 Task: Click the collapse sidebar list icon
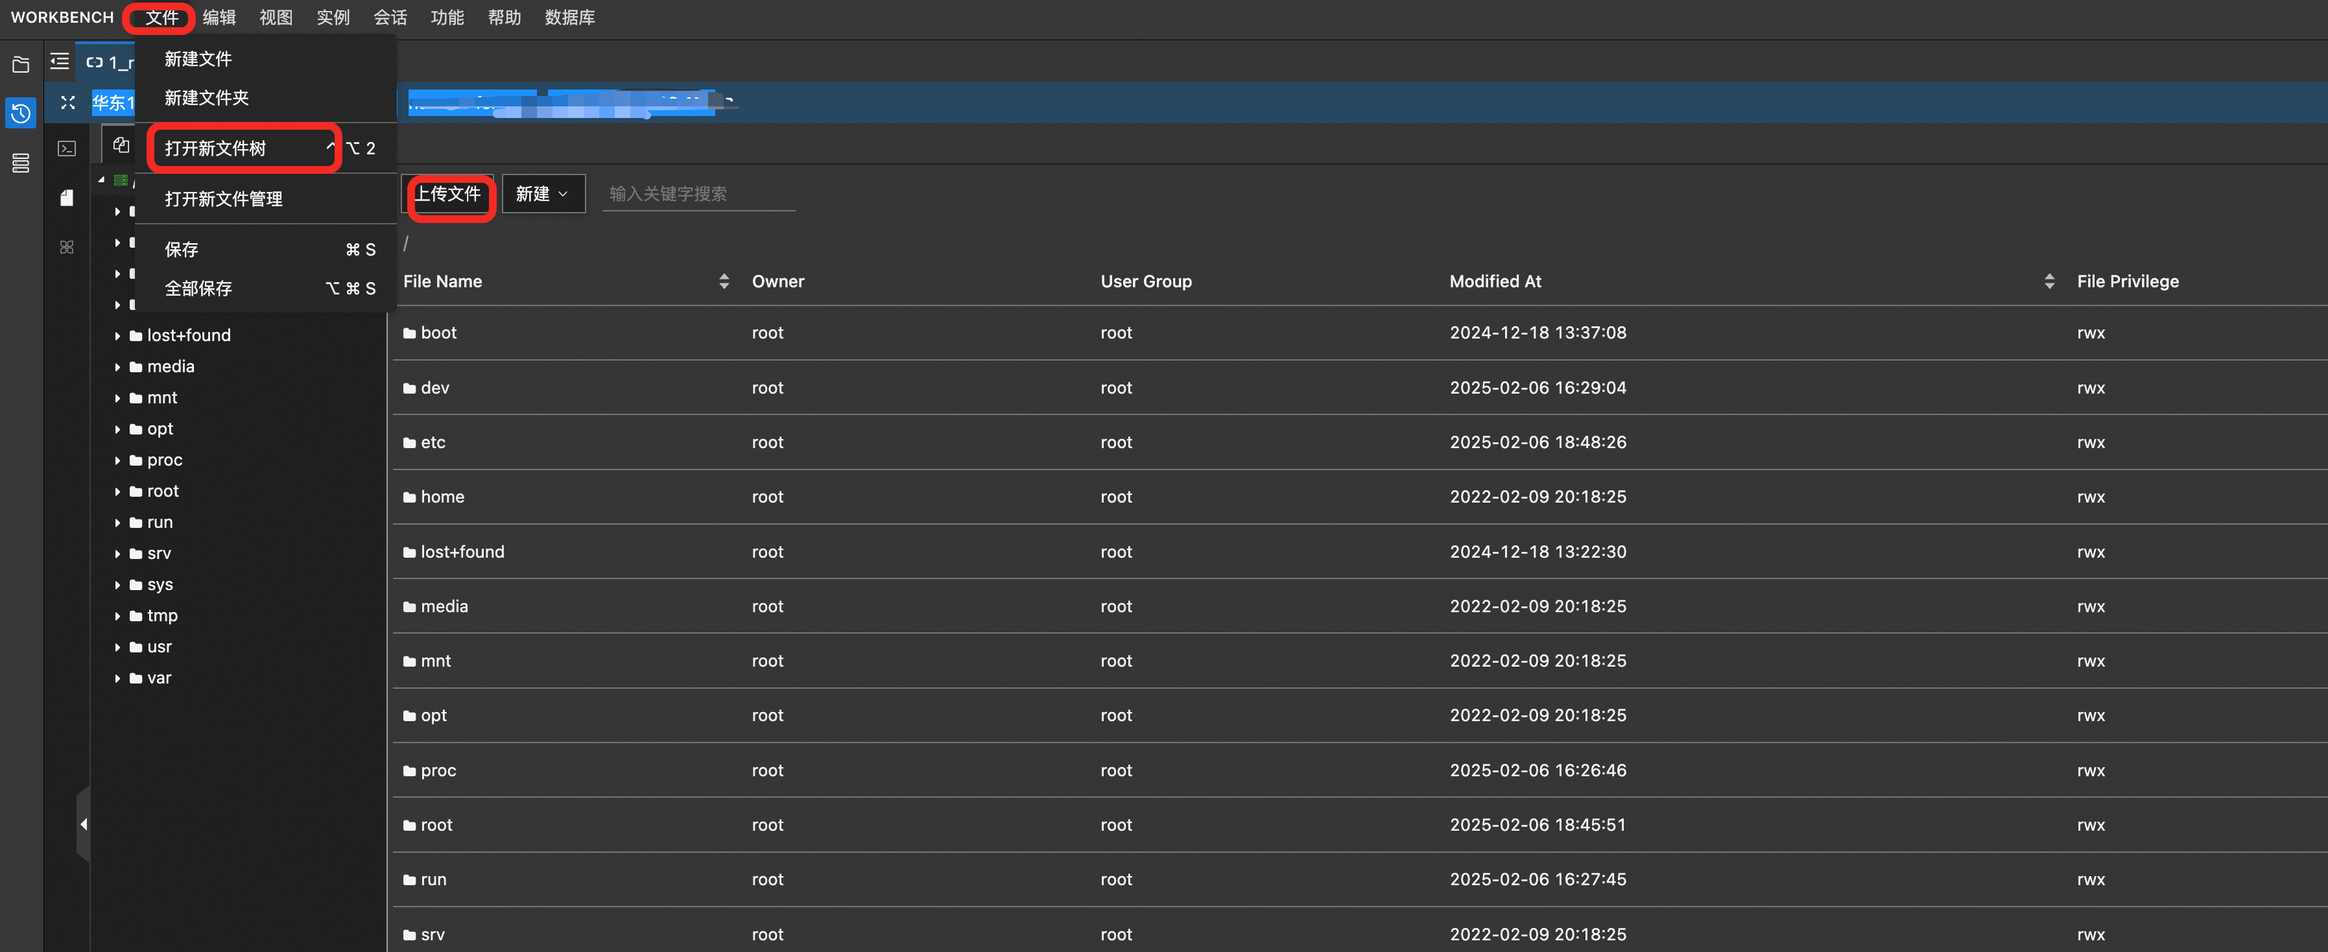click(60, 62)
